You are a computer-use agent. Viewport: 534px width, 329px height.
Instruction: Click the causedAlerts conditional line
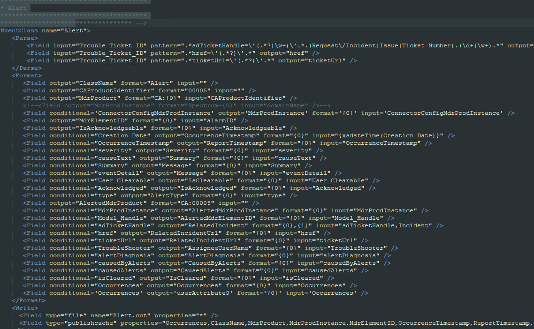point(196,270)
